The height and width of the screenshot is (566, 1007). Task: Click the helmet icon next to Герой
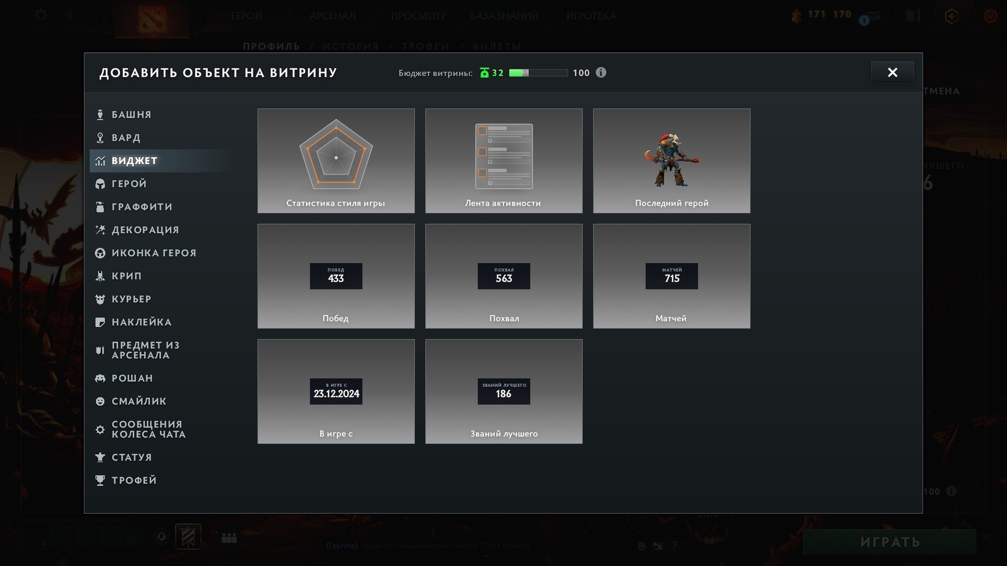100,184
